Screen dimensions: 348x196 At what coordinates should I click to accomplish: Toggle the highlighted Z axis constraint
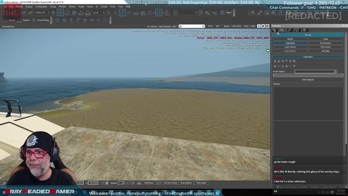pyautogui.click(x=122, y=13)
